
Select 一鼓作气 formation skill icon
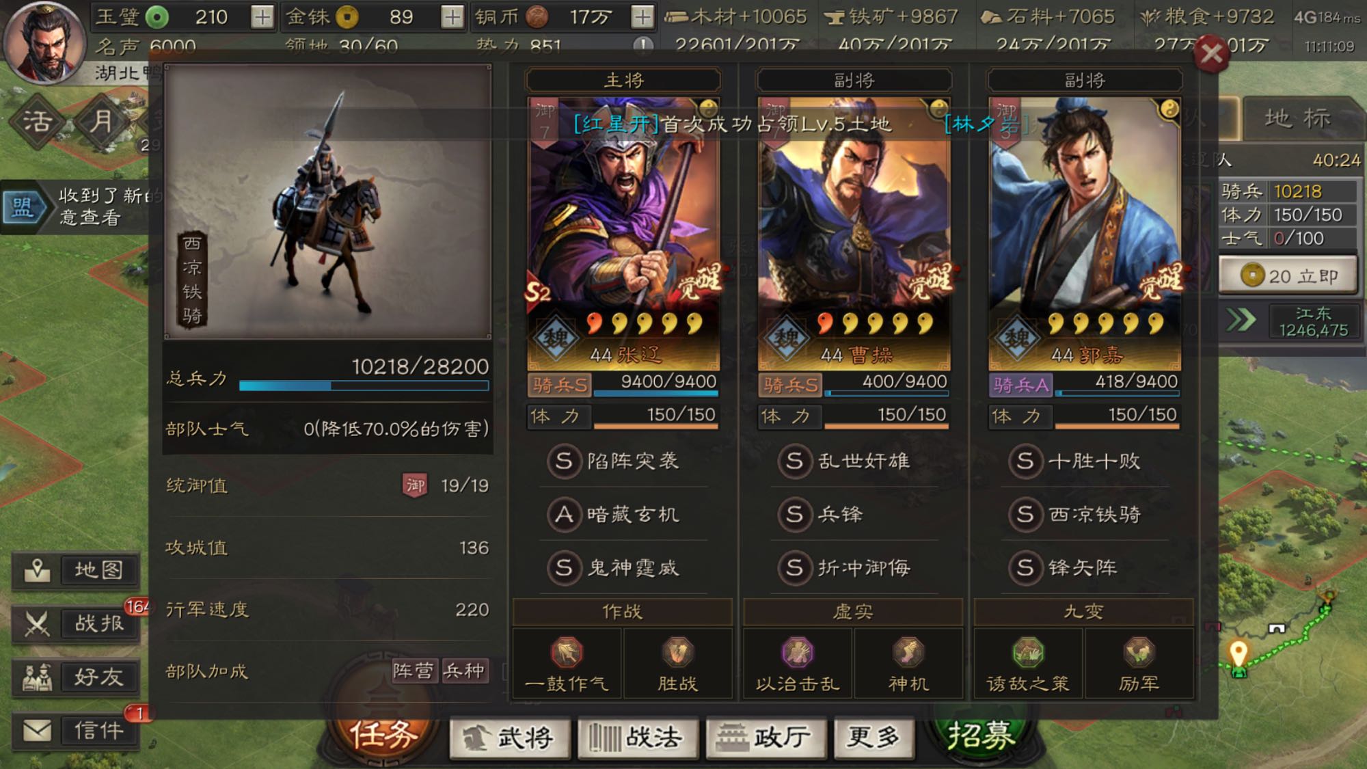coord(567,652)
